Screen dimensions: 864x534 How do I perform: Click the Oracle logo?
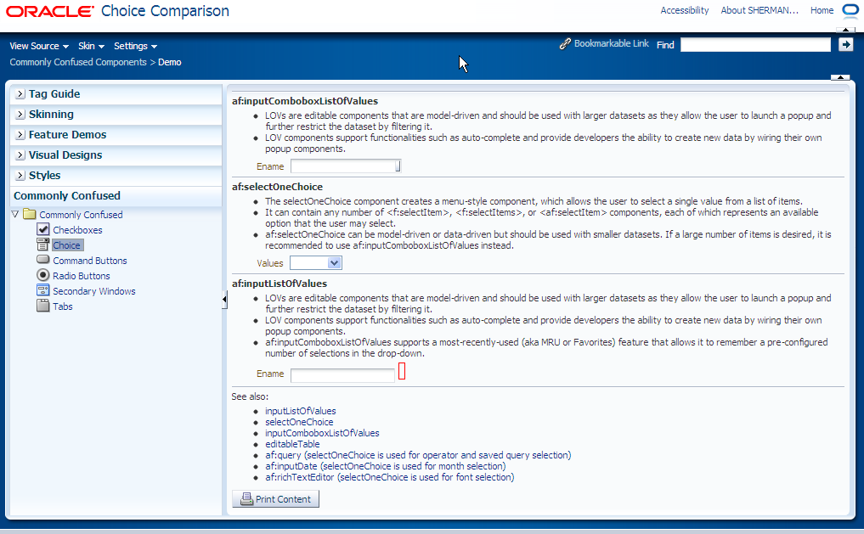click(x=49, y=11)
